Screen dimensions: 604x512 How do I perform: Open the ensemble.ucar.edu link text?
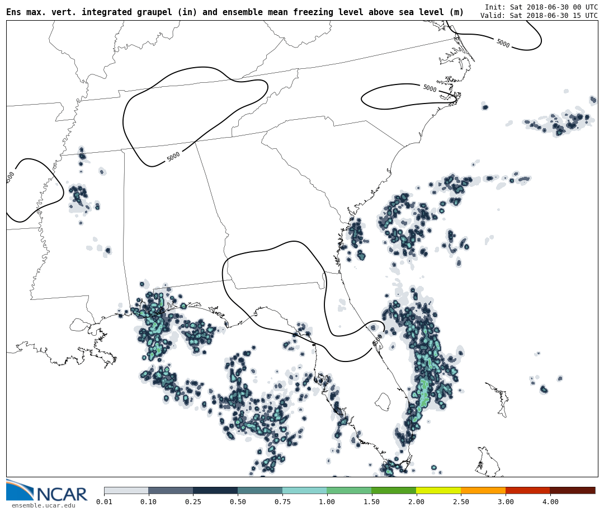tap(44, 505)
